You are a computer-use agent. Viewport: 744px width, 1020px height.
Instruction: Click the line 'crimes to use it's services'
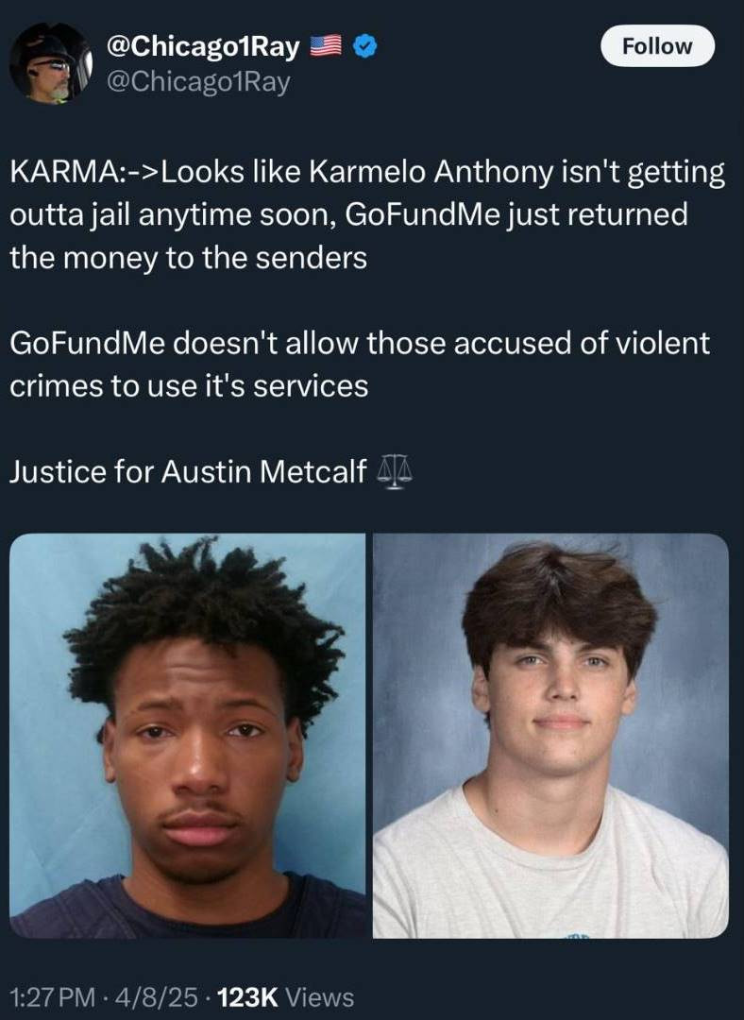tap(189, 385)
